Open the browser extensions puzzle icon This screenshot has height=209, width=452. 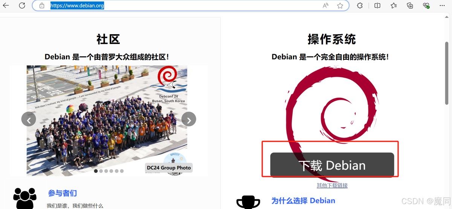tap(360, 6)
